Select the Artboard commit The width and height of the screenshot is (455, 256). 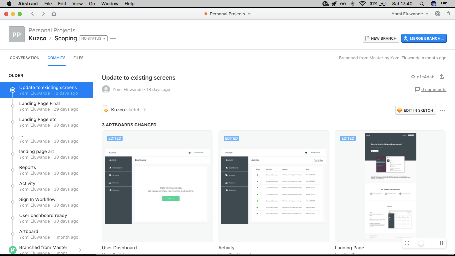(x=47, y=234)
